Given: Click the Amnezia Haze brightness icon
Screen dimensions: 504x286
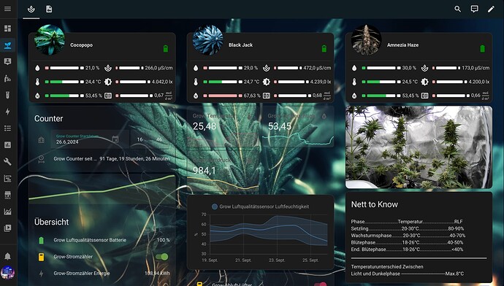Looking at the screenshot, I should pyautogui.click(x=424, y=82).
